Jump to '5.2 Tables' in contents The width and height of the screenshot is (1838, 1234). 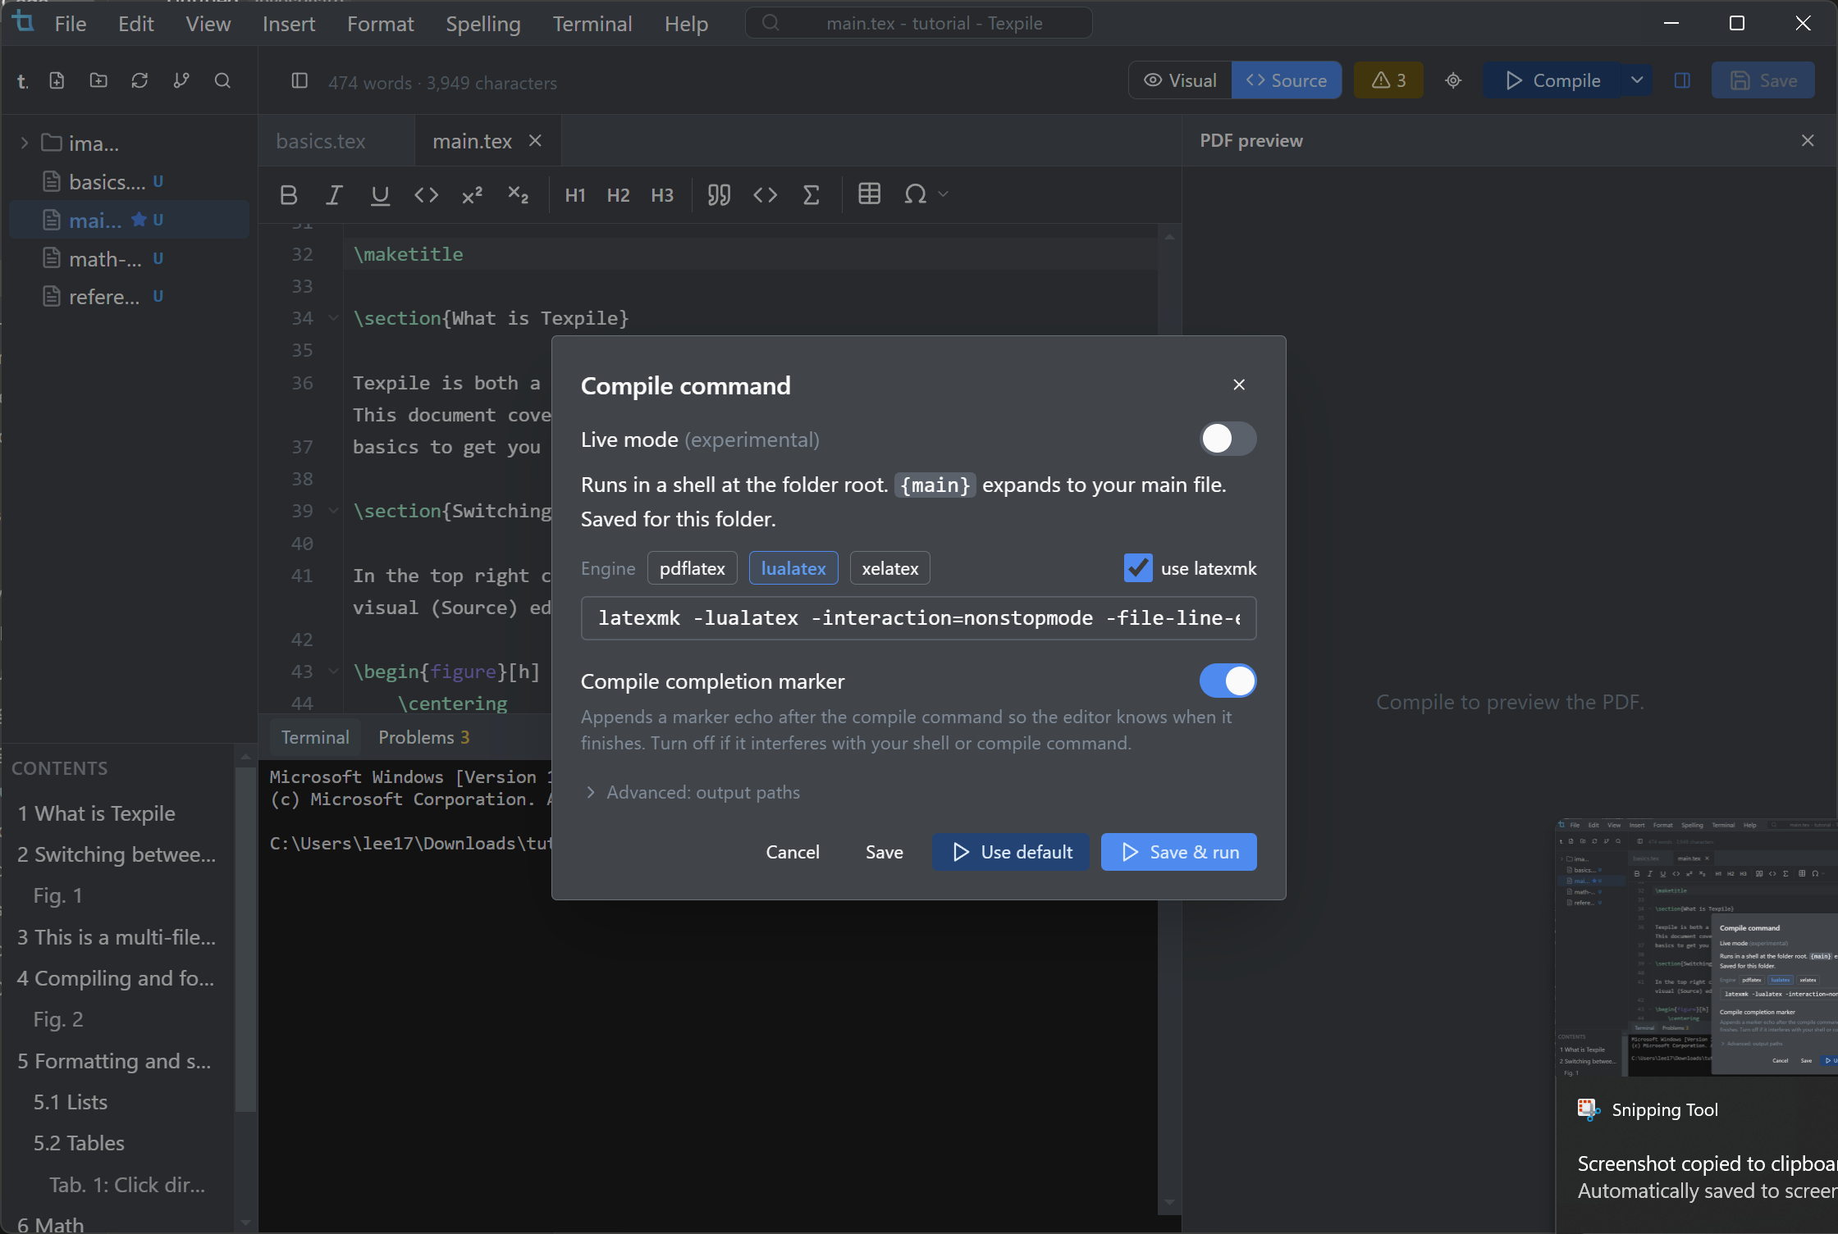point(80,1143)
